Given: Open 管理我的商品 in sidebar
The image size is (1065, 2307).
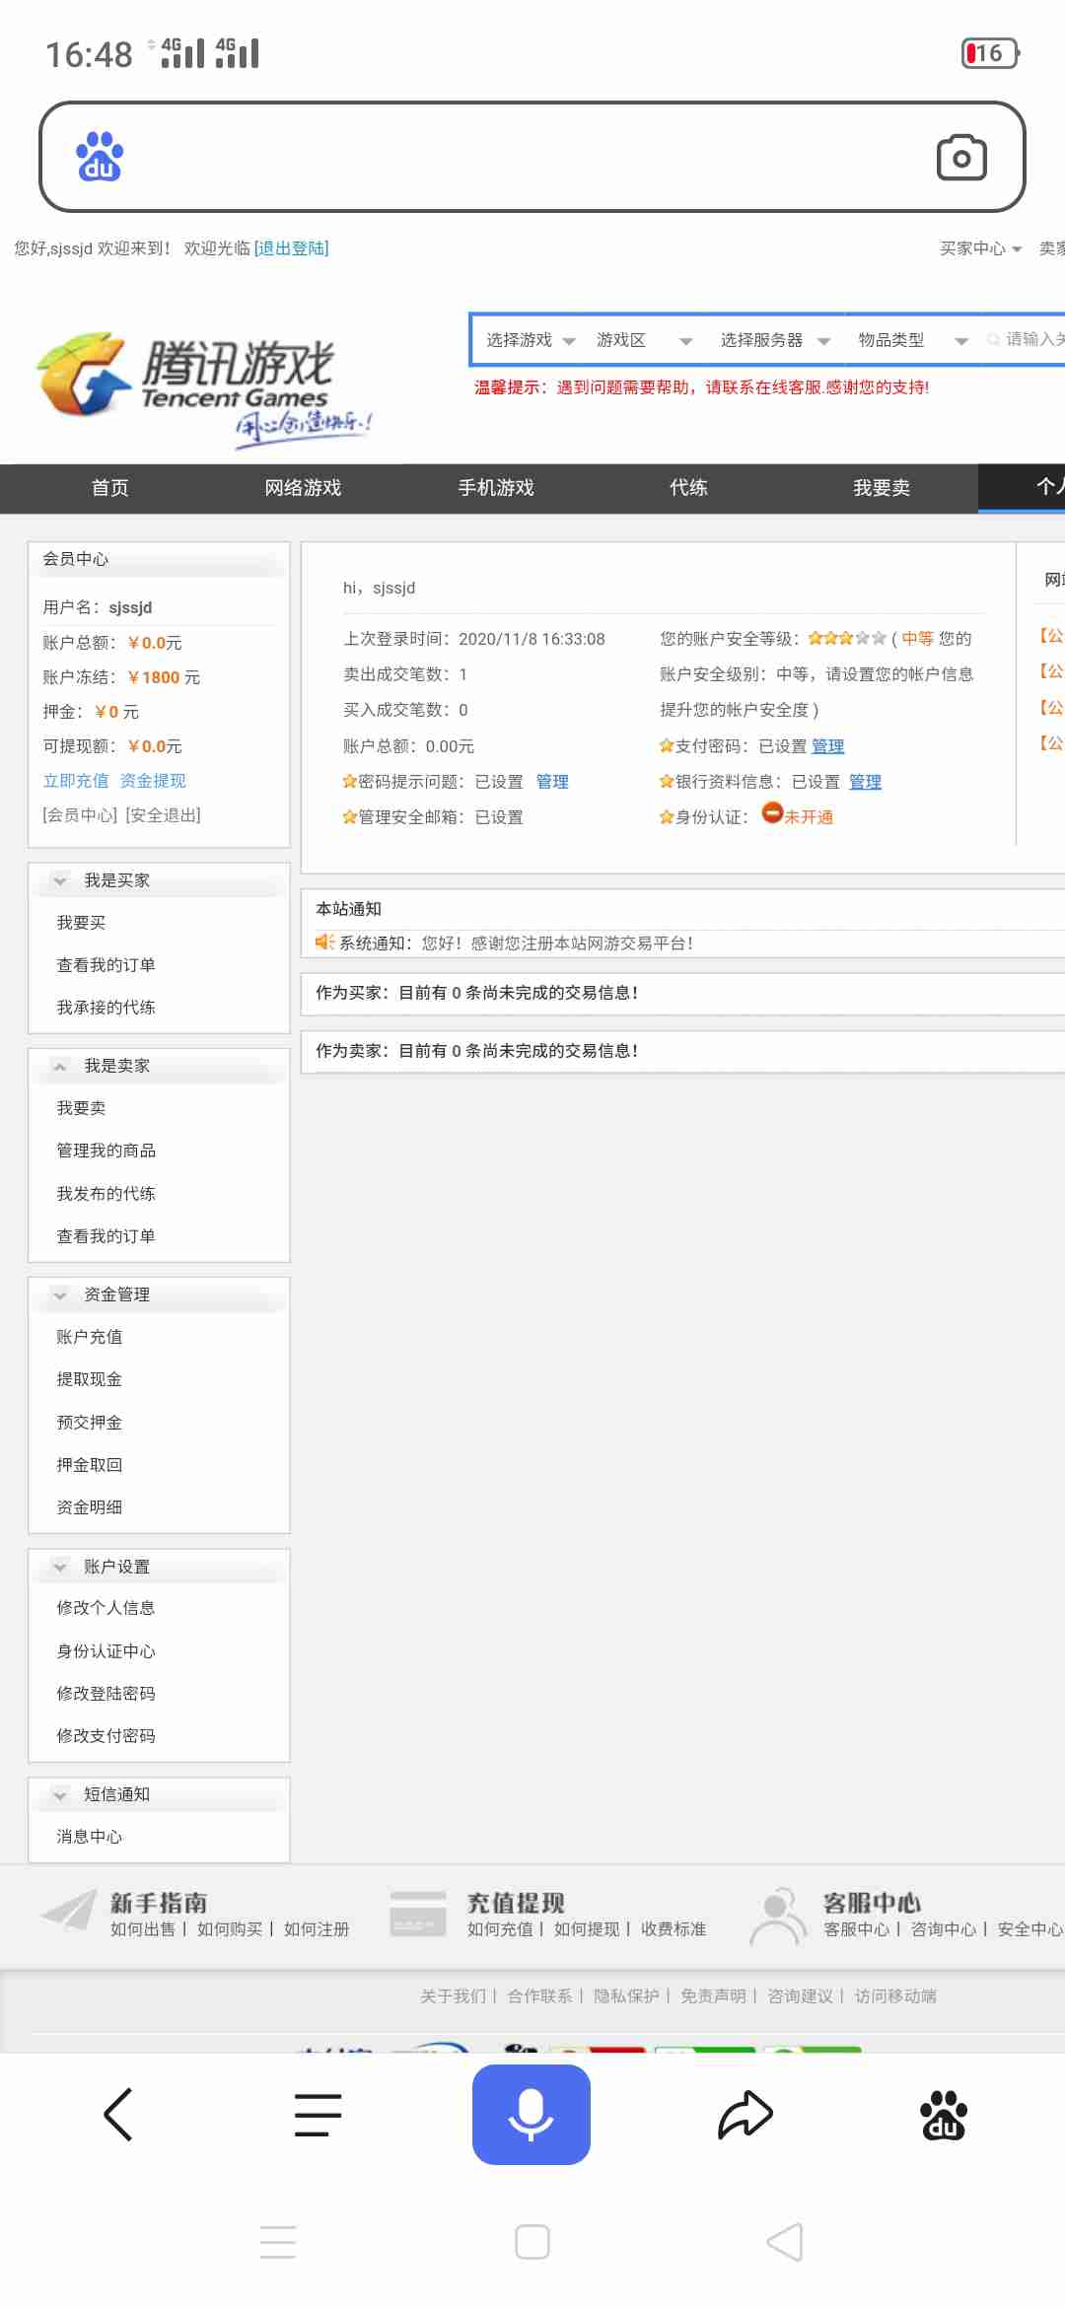Looking at the screenshot, I should pos(106,1151).
